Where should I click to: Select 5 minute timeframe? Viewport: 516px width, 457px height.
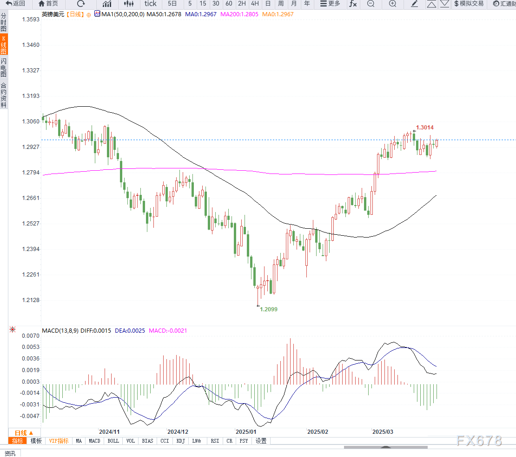(x=190, y=4)
